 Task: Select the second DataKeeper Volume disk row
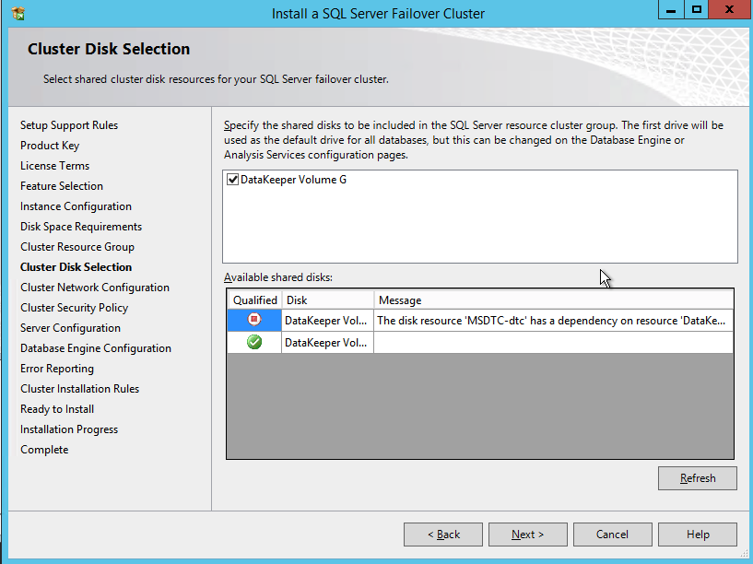coord(327,343)
